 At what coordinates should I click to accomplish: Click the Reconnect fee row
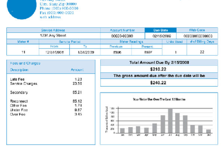click(18, 101)
